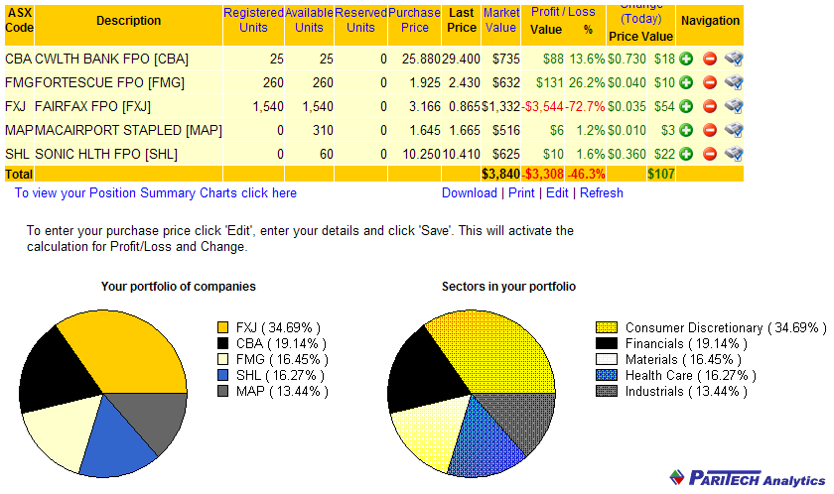Click 'CBA ( 19.14% )' legend label
Viewport: 834px width, 494px height.
[281, 343]
